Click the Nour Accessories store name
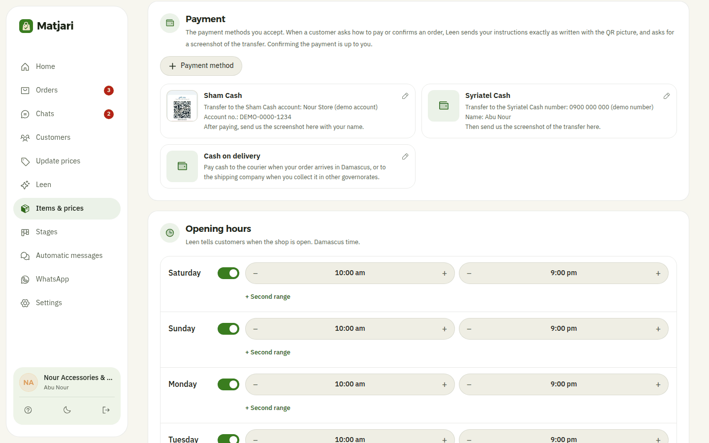Screen dimensions: 709x443 pyautogui.click(x=78, y=378)
